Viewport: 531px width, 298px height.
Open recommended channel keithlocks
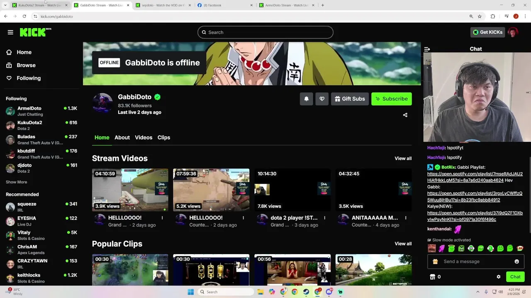[41, 278]
